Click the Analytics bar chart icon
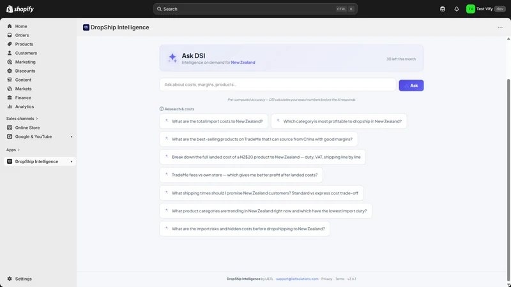Viewport: 511px width, 287px height. tap(10, 107)
